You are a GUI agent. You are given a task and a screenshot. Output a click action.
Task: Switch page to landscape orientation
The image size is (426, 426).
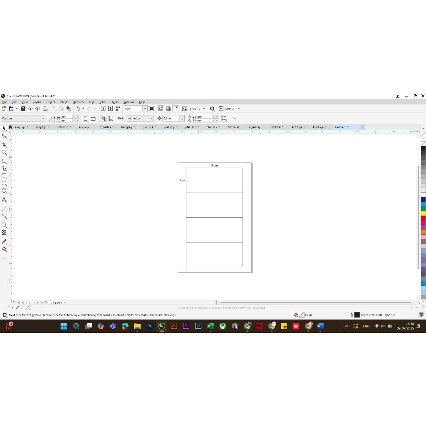pyautogui.click(x=93, y=119)
